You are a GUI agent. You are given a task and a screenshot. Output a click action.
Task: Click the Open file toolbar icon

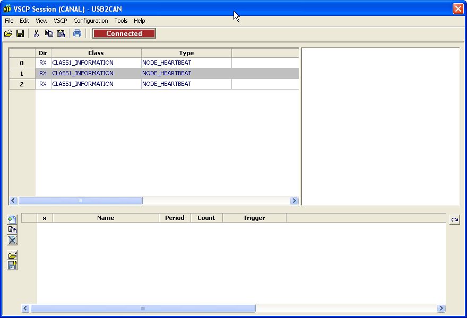coord(8,33)
